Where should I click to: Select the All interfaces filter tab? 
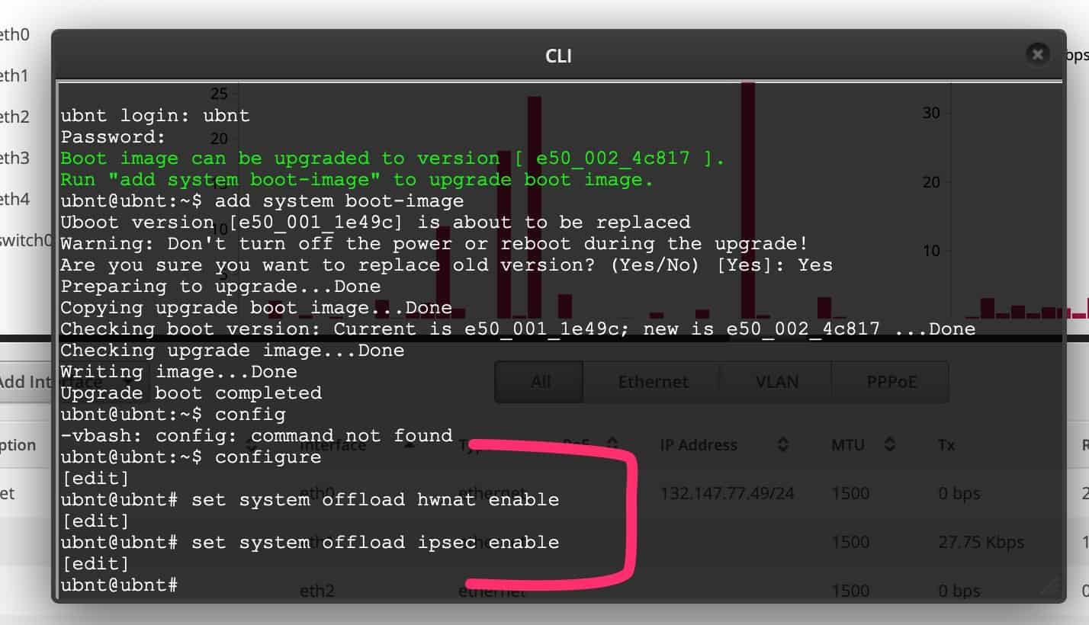coord(540,382)
